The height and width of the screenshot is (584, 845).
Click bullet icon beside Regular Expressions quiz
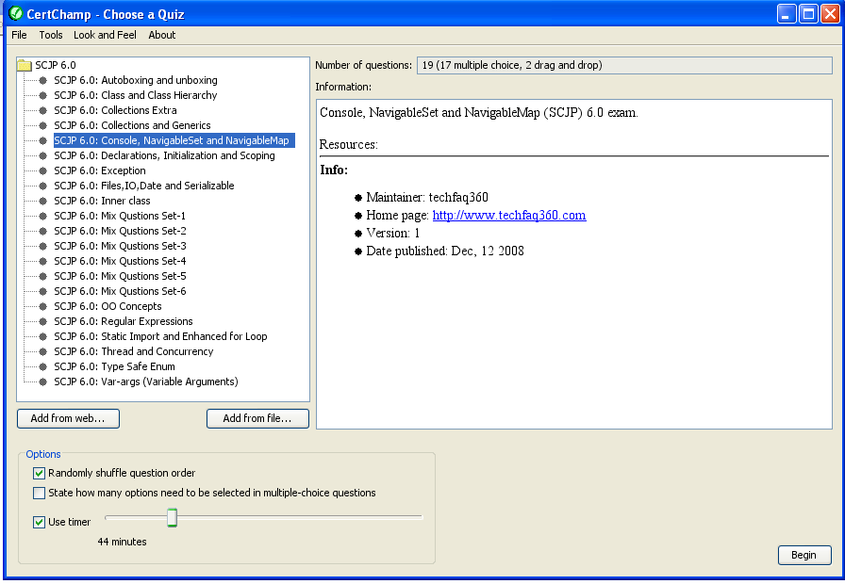[43, 321]
